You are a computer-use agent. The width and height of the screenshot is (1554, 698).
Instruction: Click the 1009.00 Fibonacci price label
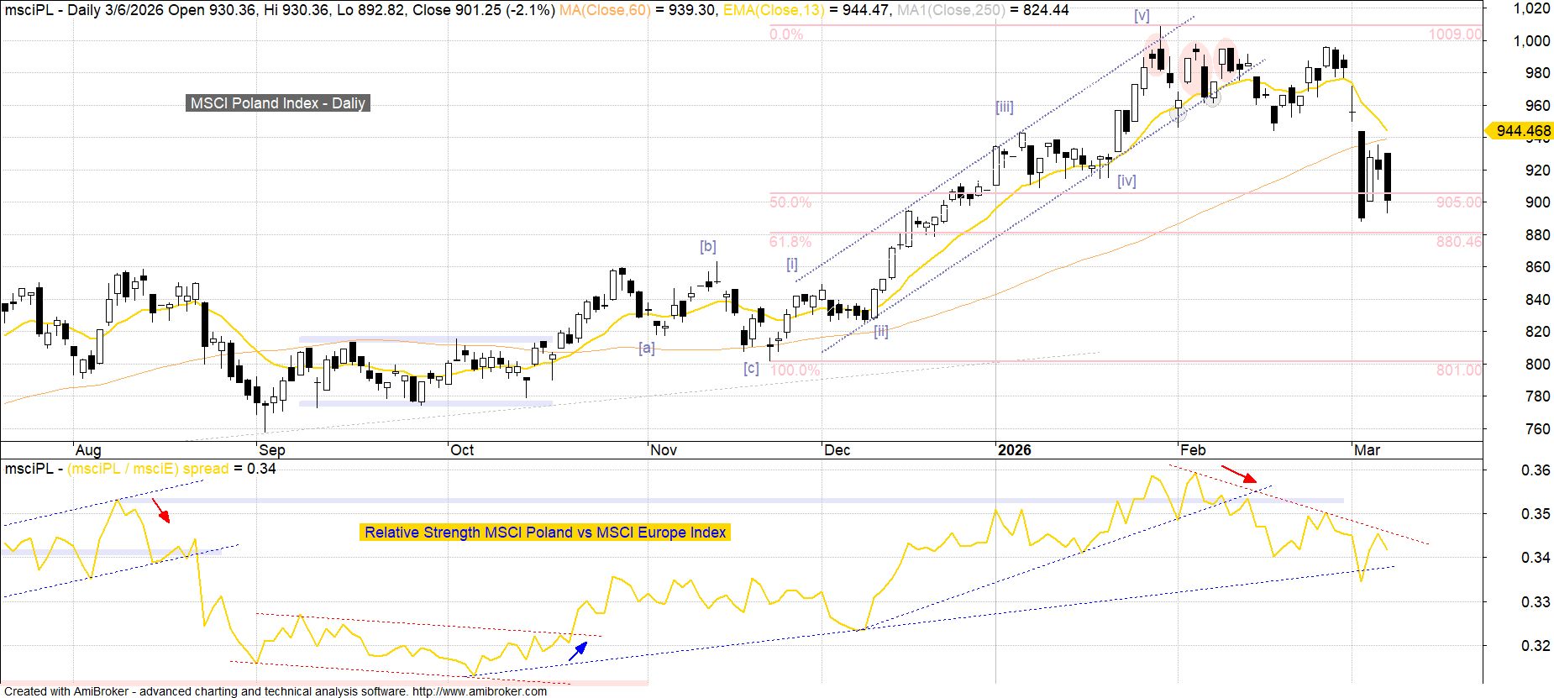[1455, 34]
